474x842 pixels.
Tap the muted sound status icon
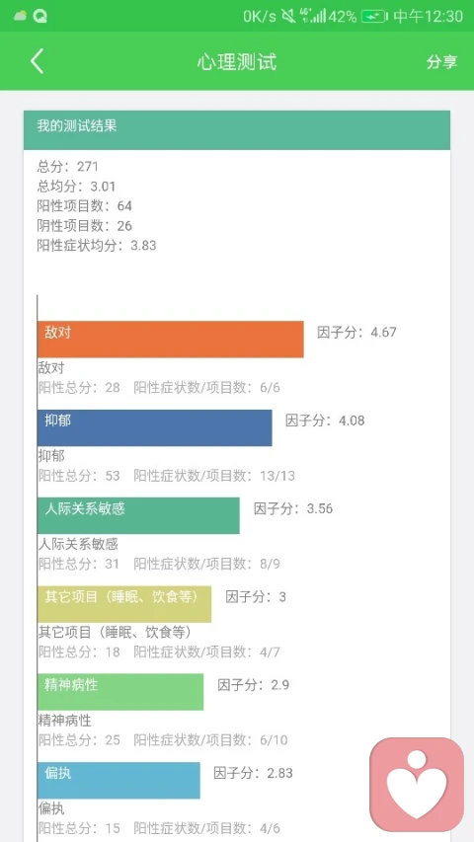[288, 16]
